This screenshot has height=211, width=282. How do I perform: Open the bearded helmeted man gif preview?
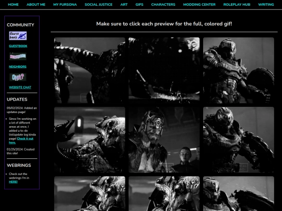(164, 140)
